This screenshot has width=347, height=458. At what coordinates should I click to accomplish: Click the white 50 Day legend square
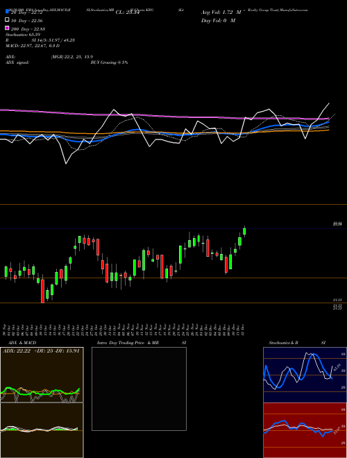tap(7, 20)
